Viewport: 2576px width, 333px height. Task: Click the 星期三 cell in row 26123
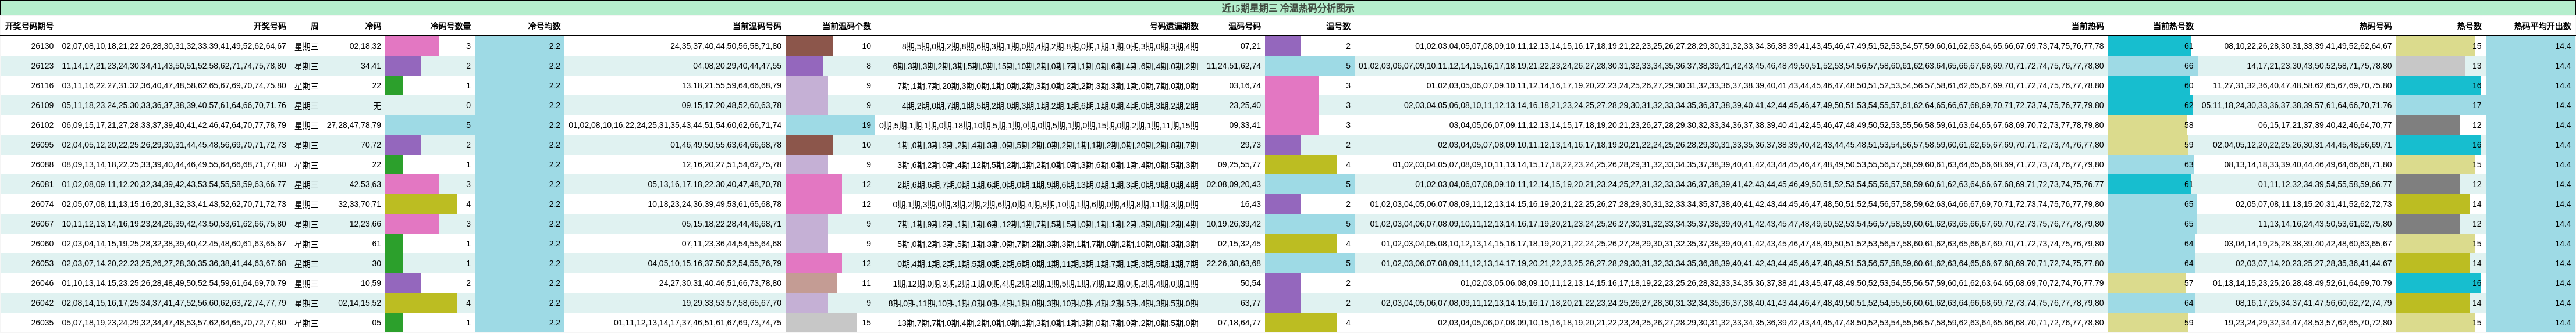(306, 66)
